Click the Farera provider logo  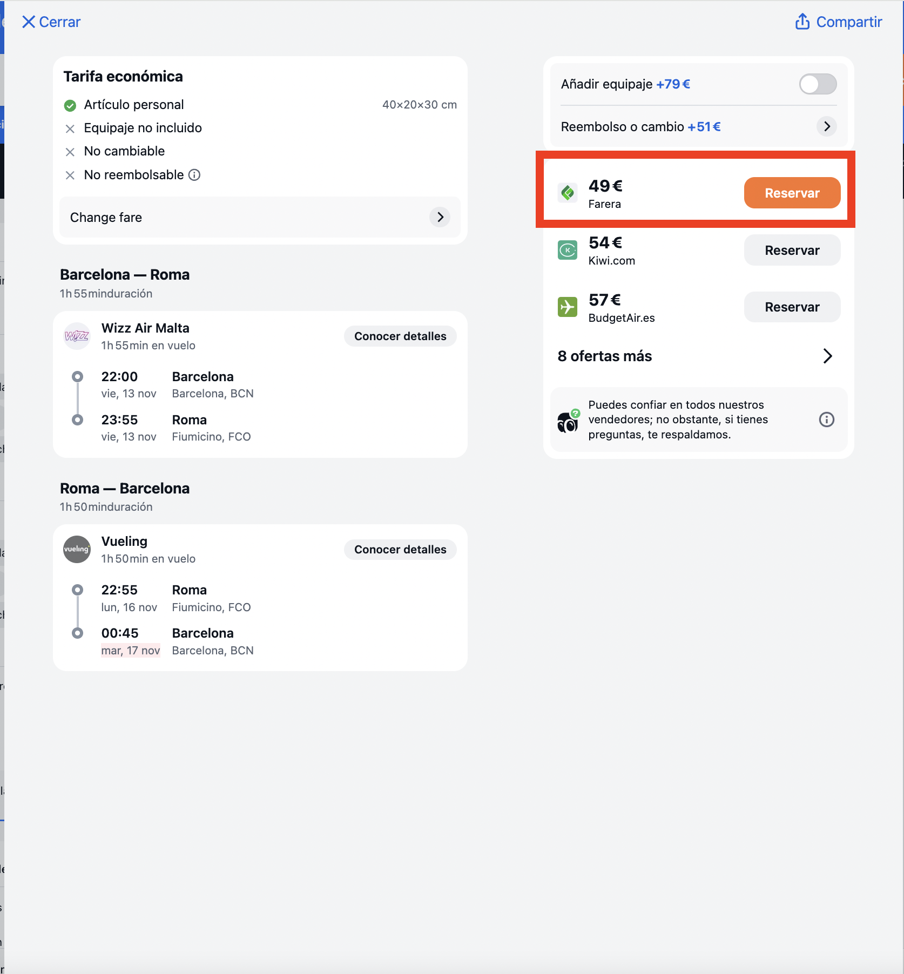click(568, 193)
